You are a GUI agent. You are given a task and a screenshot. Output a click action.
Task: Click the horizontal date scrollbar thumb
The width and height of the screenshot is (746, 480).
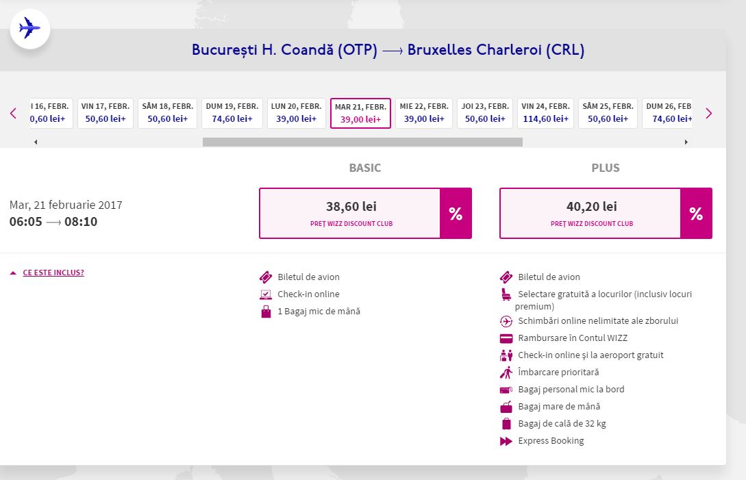362,142
